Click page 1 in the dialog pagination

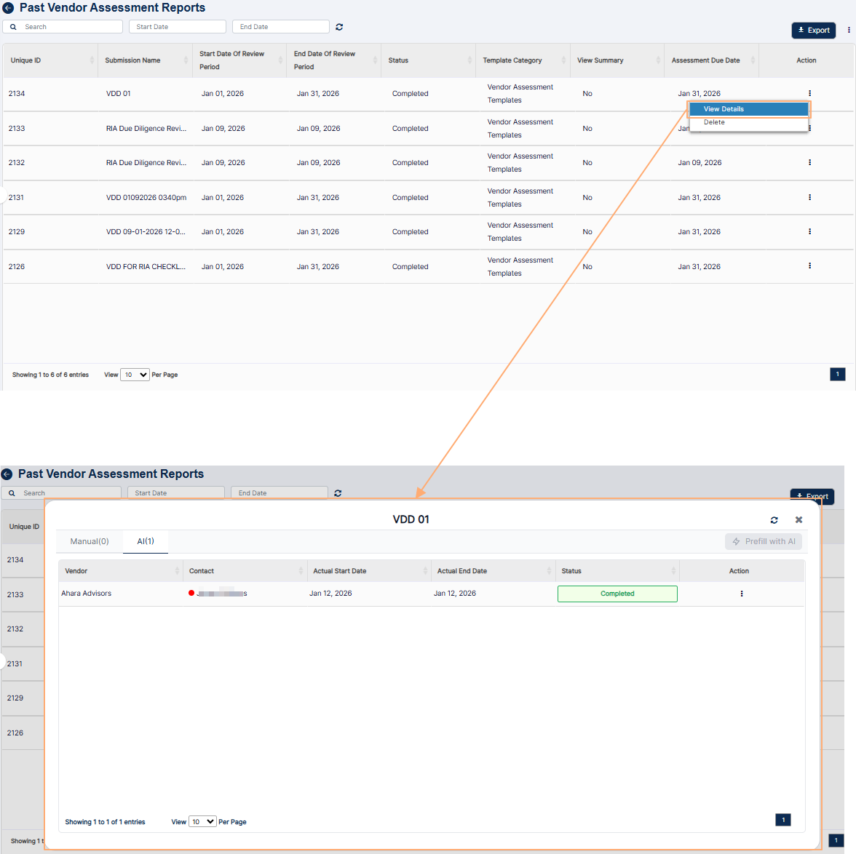tap(782, 820)
